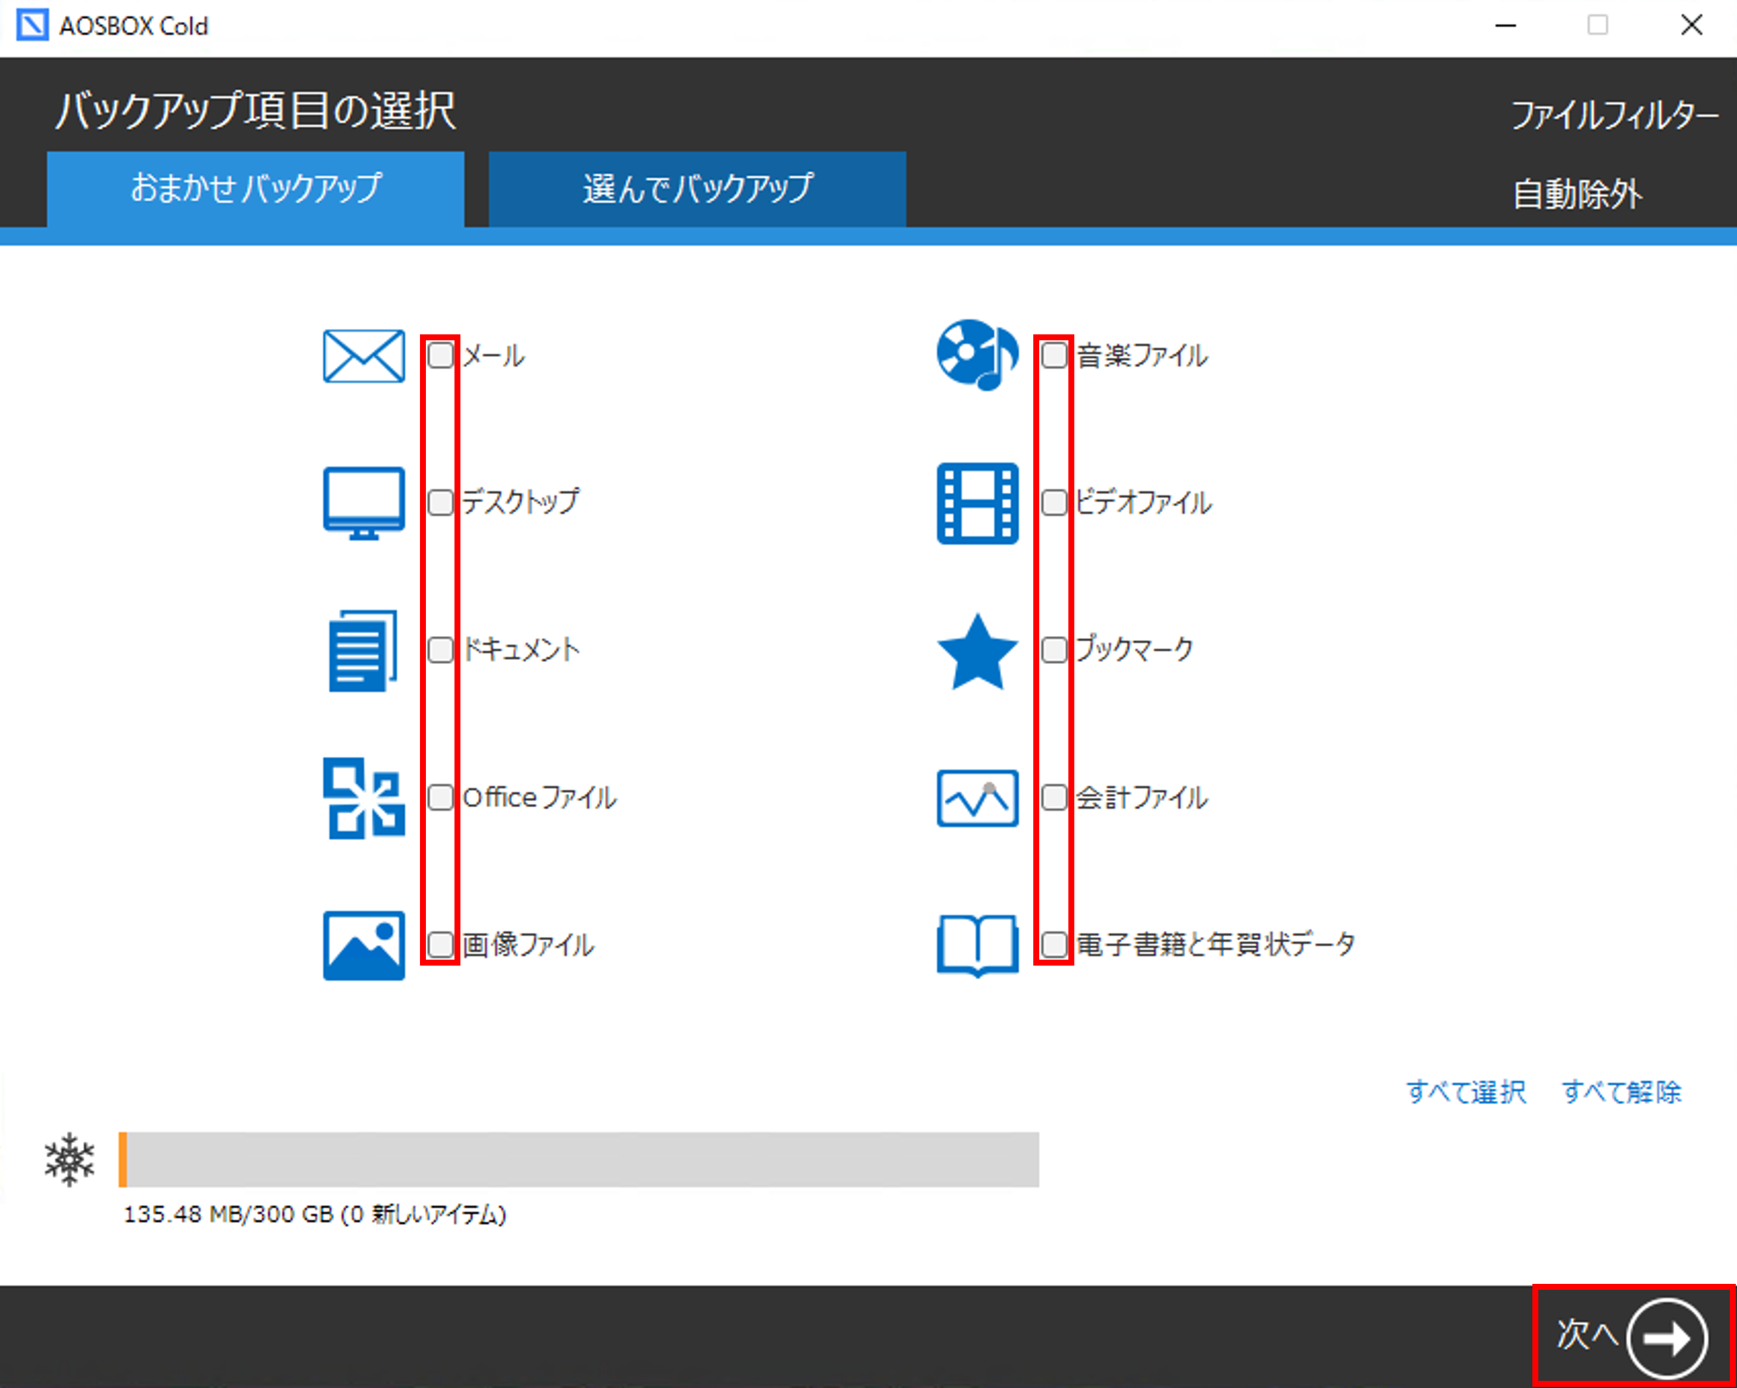Click the すべて選択 link
Viewport: 1737px width, 1388px height.
[x=1466, y=1092]
